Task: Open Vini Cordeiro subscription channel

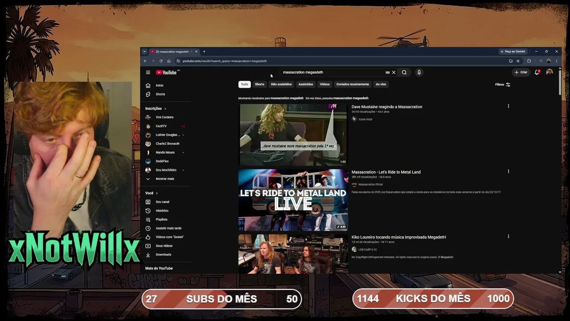Action: coord(165,117)
